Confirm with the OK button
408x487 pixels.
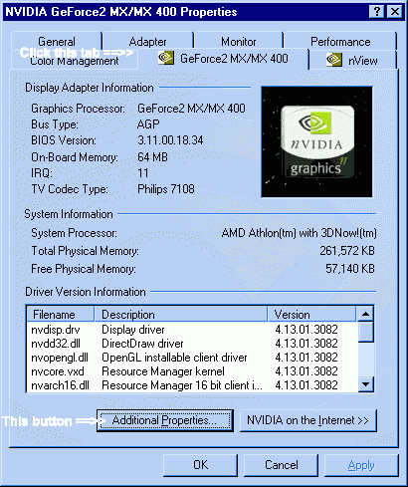tap(200, 465)
